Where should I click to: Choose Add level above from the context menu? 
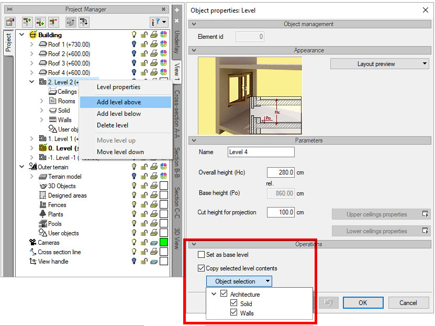126,102
